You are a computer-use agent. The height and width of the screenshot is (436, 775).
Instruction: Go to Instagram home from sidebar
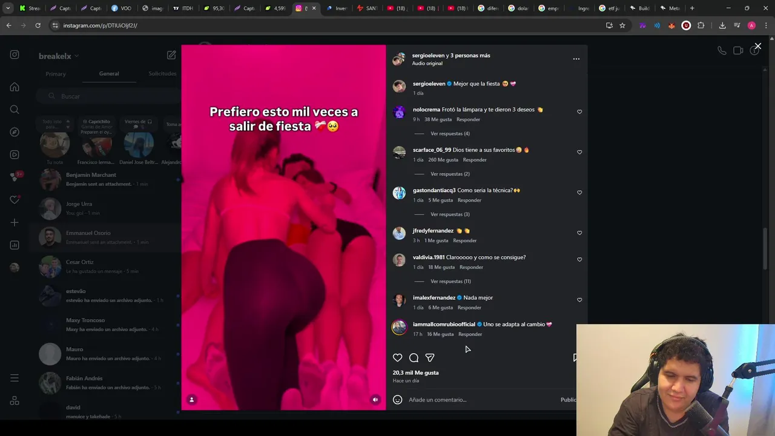click(15, 87)
